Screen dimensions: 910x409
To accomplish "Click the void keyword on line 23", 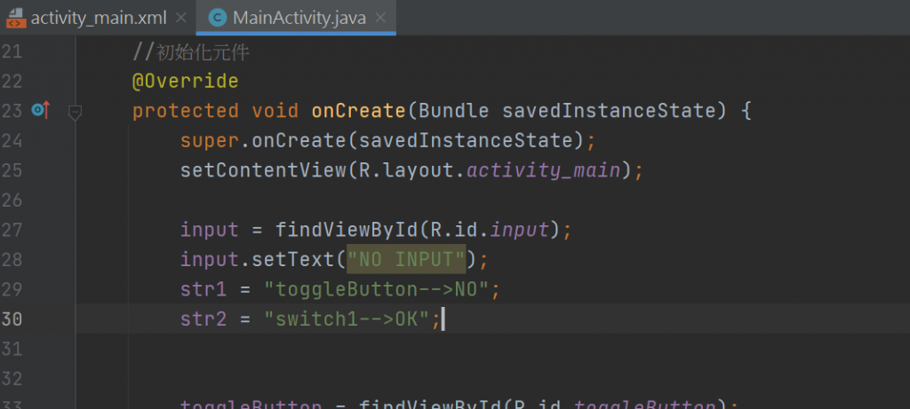I will [275, 111].
